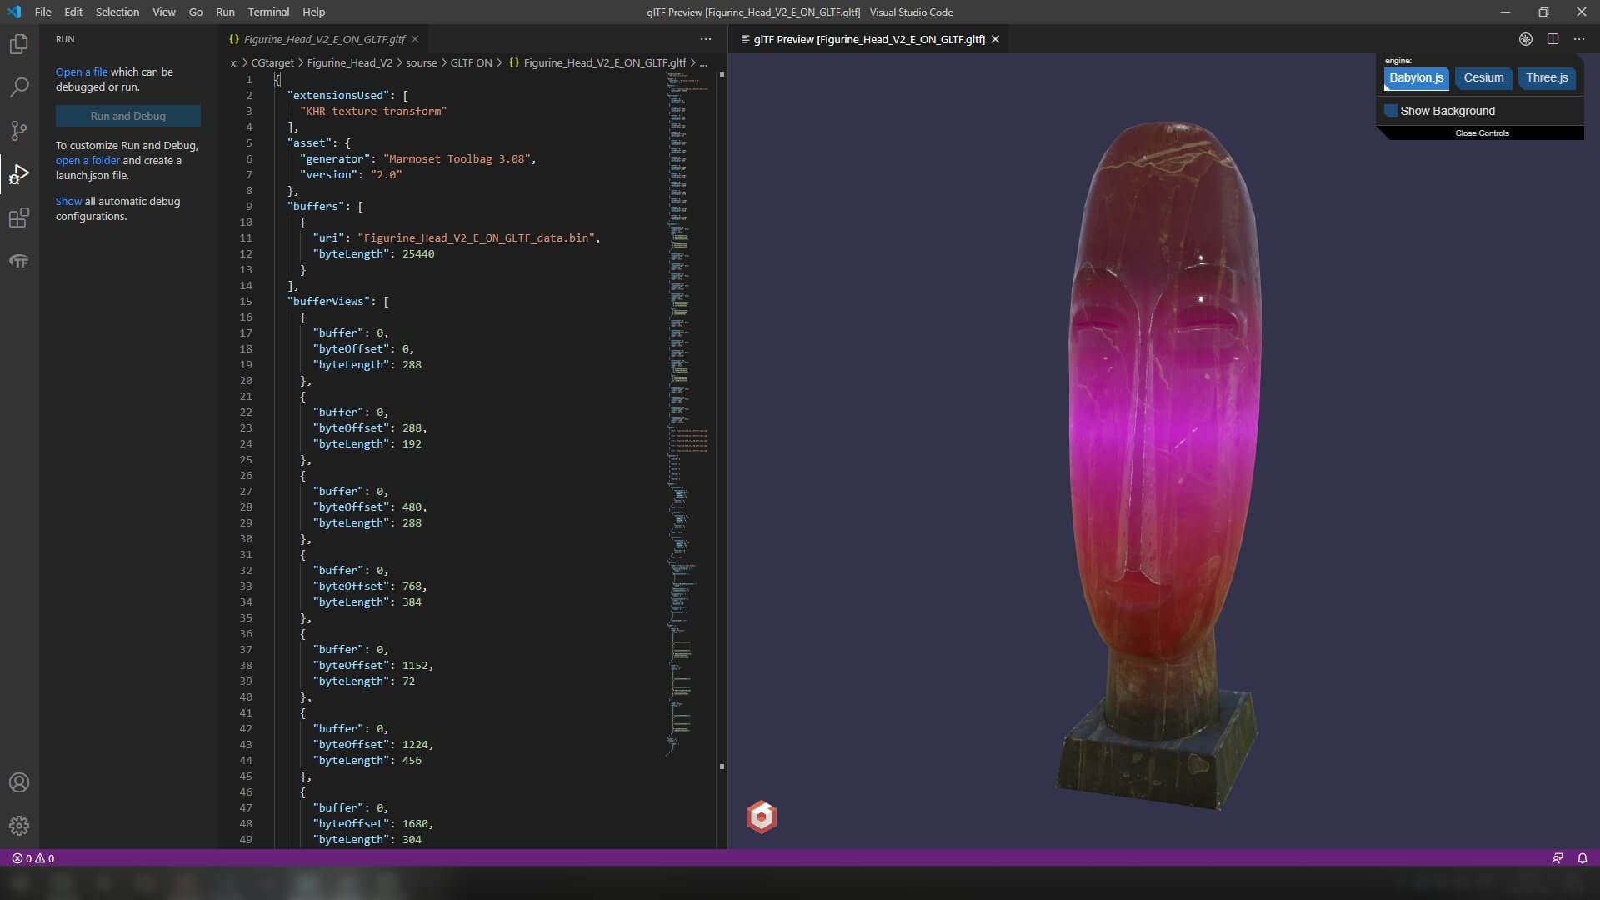Open the Extensions view icon

(18, 217)
